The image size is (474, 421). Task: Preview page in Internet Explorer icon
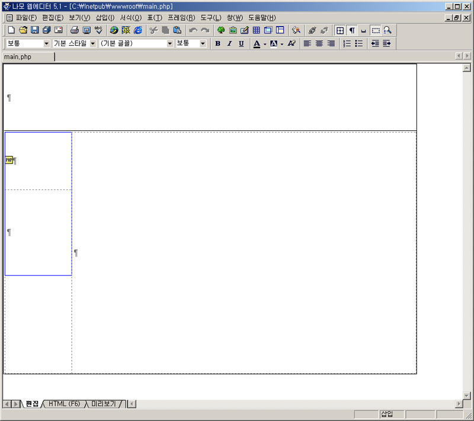(138, 30)
